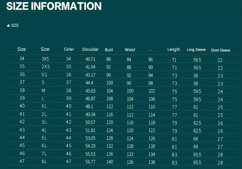
Task: Select shoulder value 44.4
Action: click(89, 83)
